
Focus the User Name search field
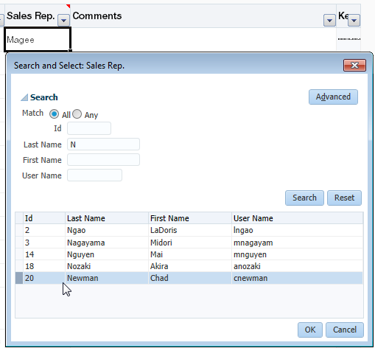pyautogui.click(x=94, y=175)
